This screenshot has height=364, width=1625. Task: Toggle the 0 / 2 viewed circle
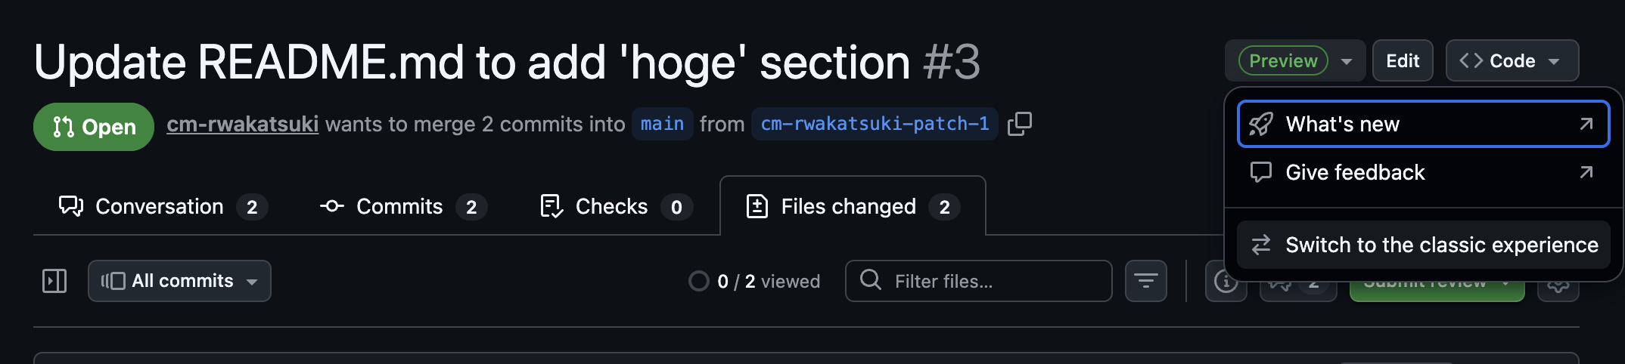click(x=698, y=281)
